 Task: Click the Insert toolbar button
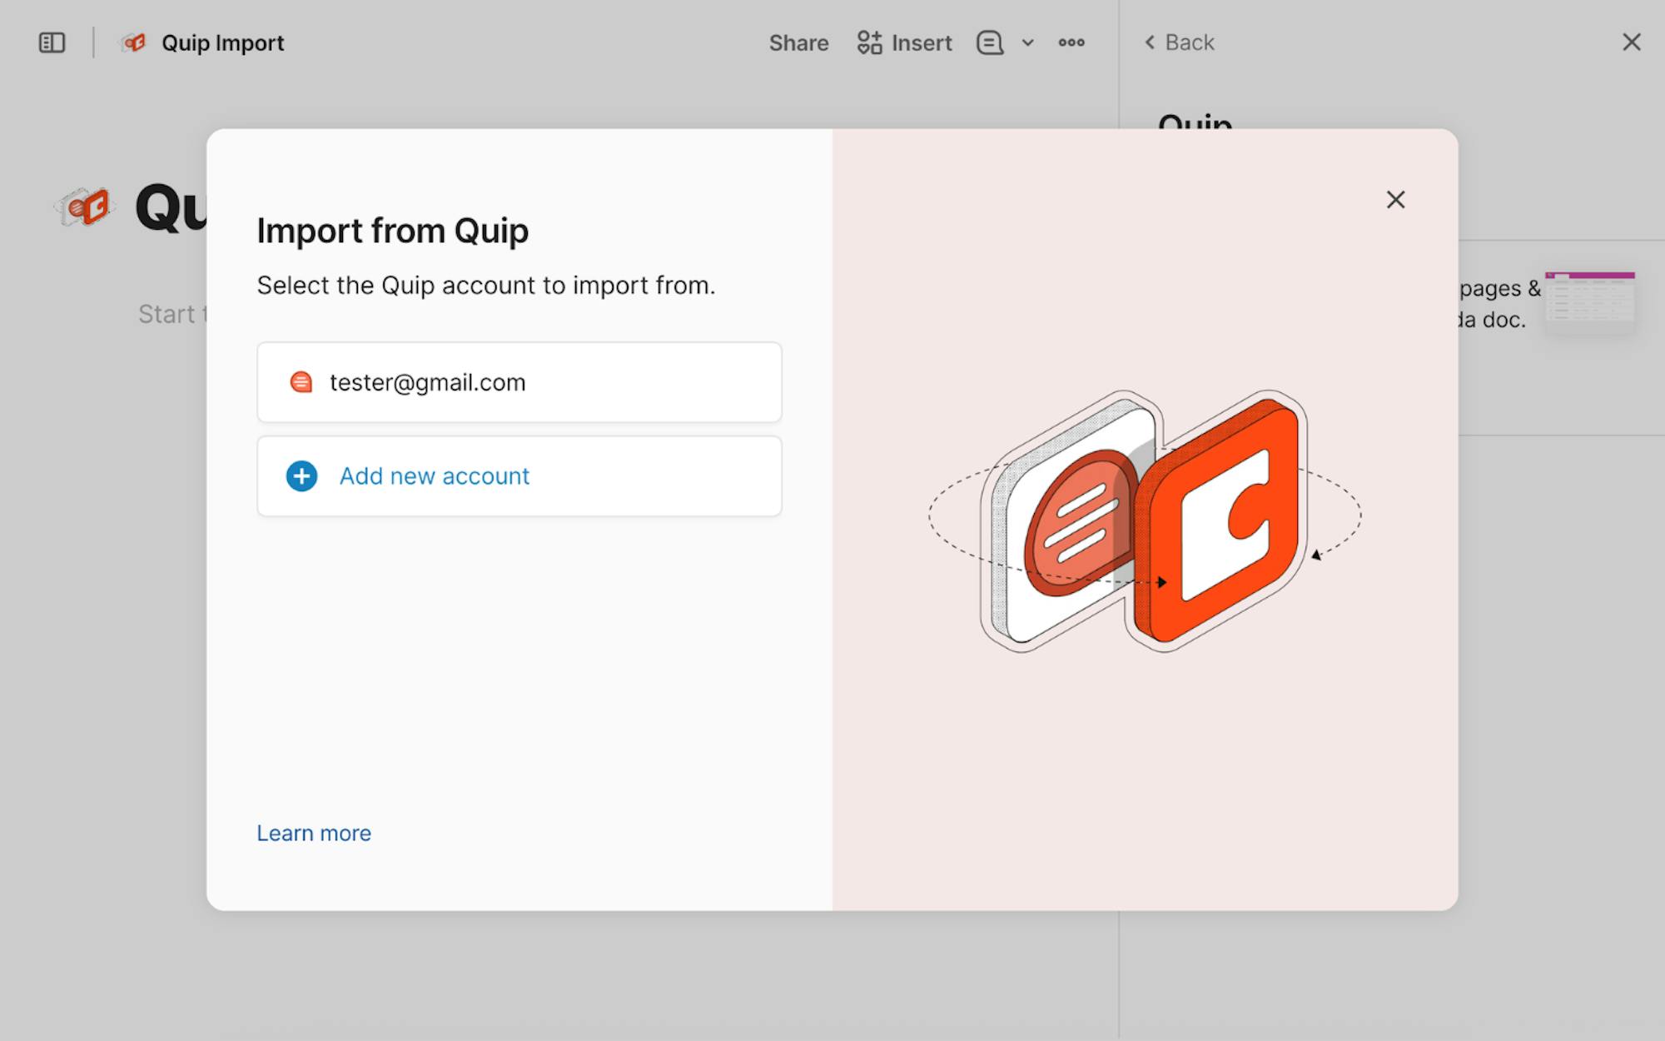click(x=905, y=42)
